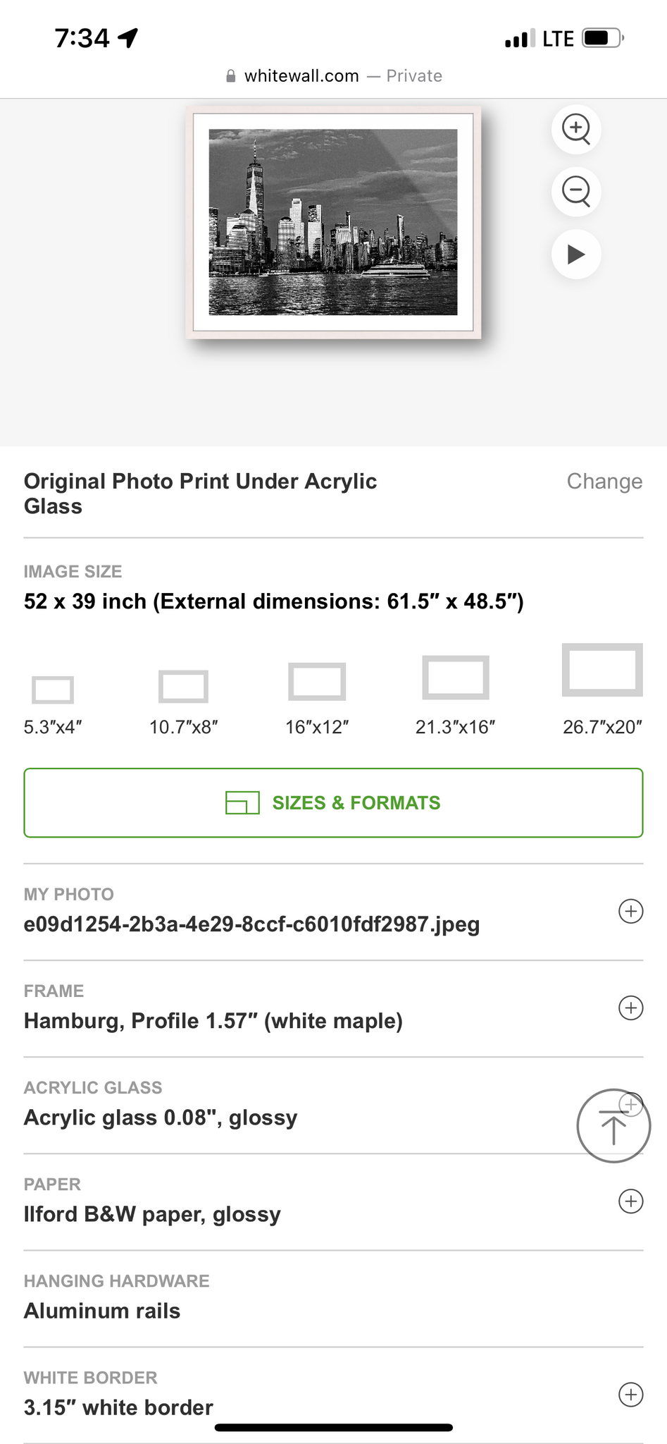Expand the Paper options
This screenshot has height=1444, width=667.
pyautogui.click(x=630, y=1201)
